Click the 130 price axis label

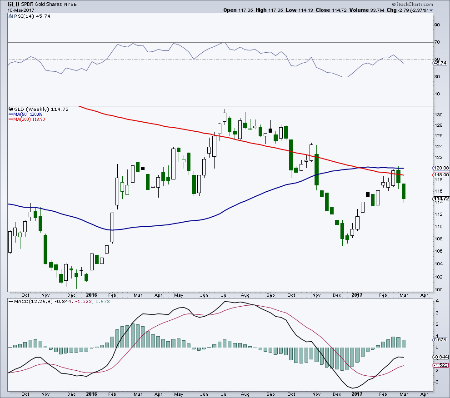tap(438, 114)
